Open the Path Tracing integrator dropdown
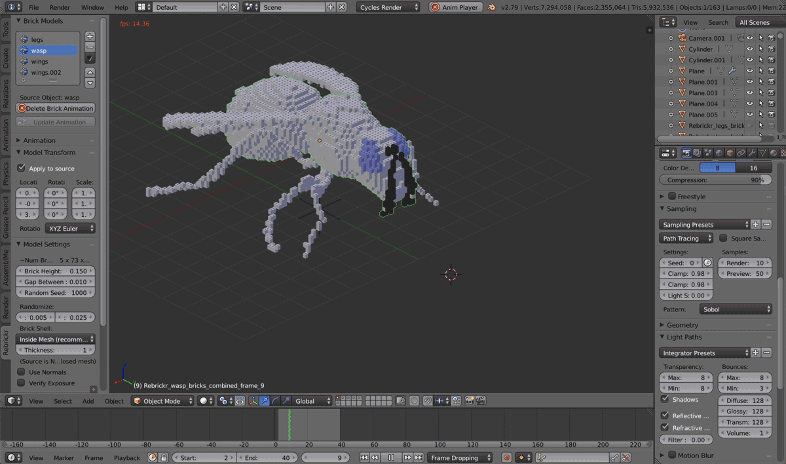 (x=687, y=239)
